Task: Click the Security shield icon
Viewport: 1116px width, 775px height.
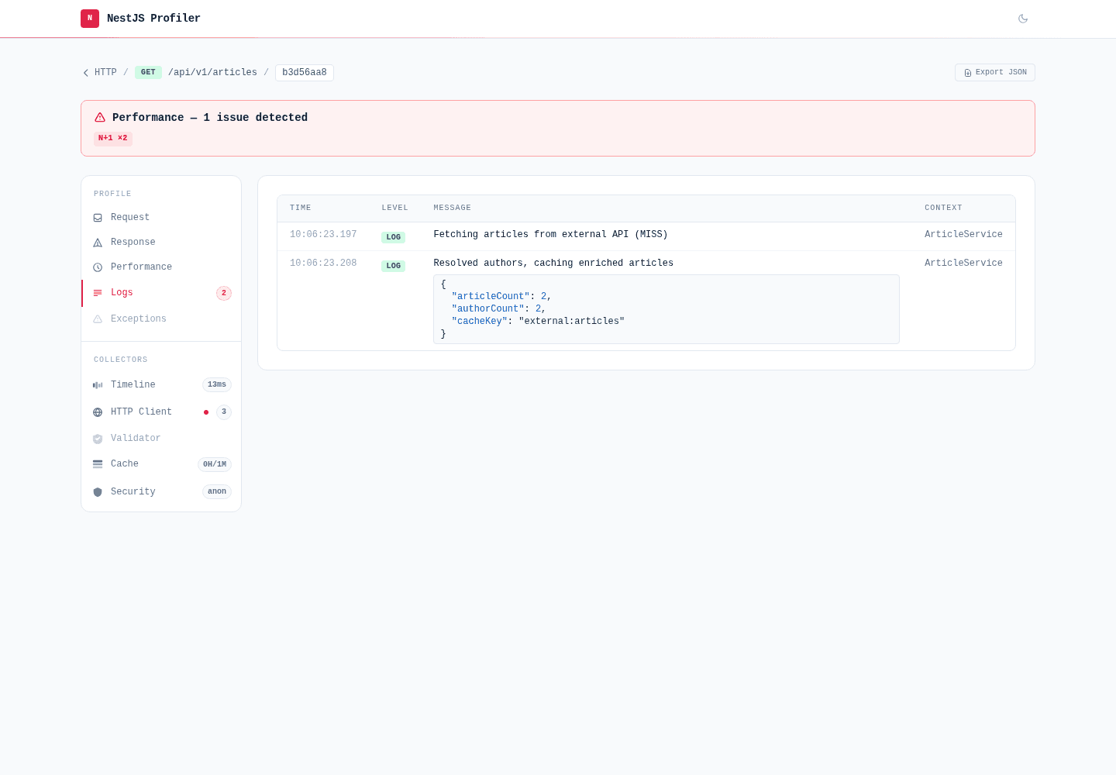Action: [x=98, y=492]
